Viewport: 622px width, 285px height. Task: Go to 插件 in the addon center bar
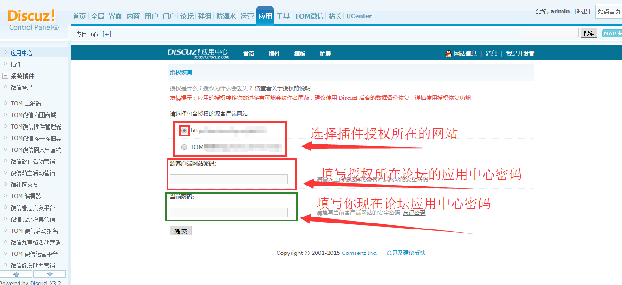tap(274, 54)
